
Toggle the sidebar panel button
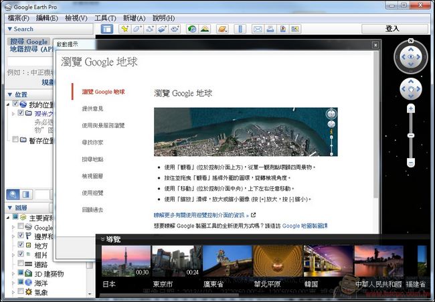107,29
